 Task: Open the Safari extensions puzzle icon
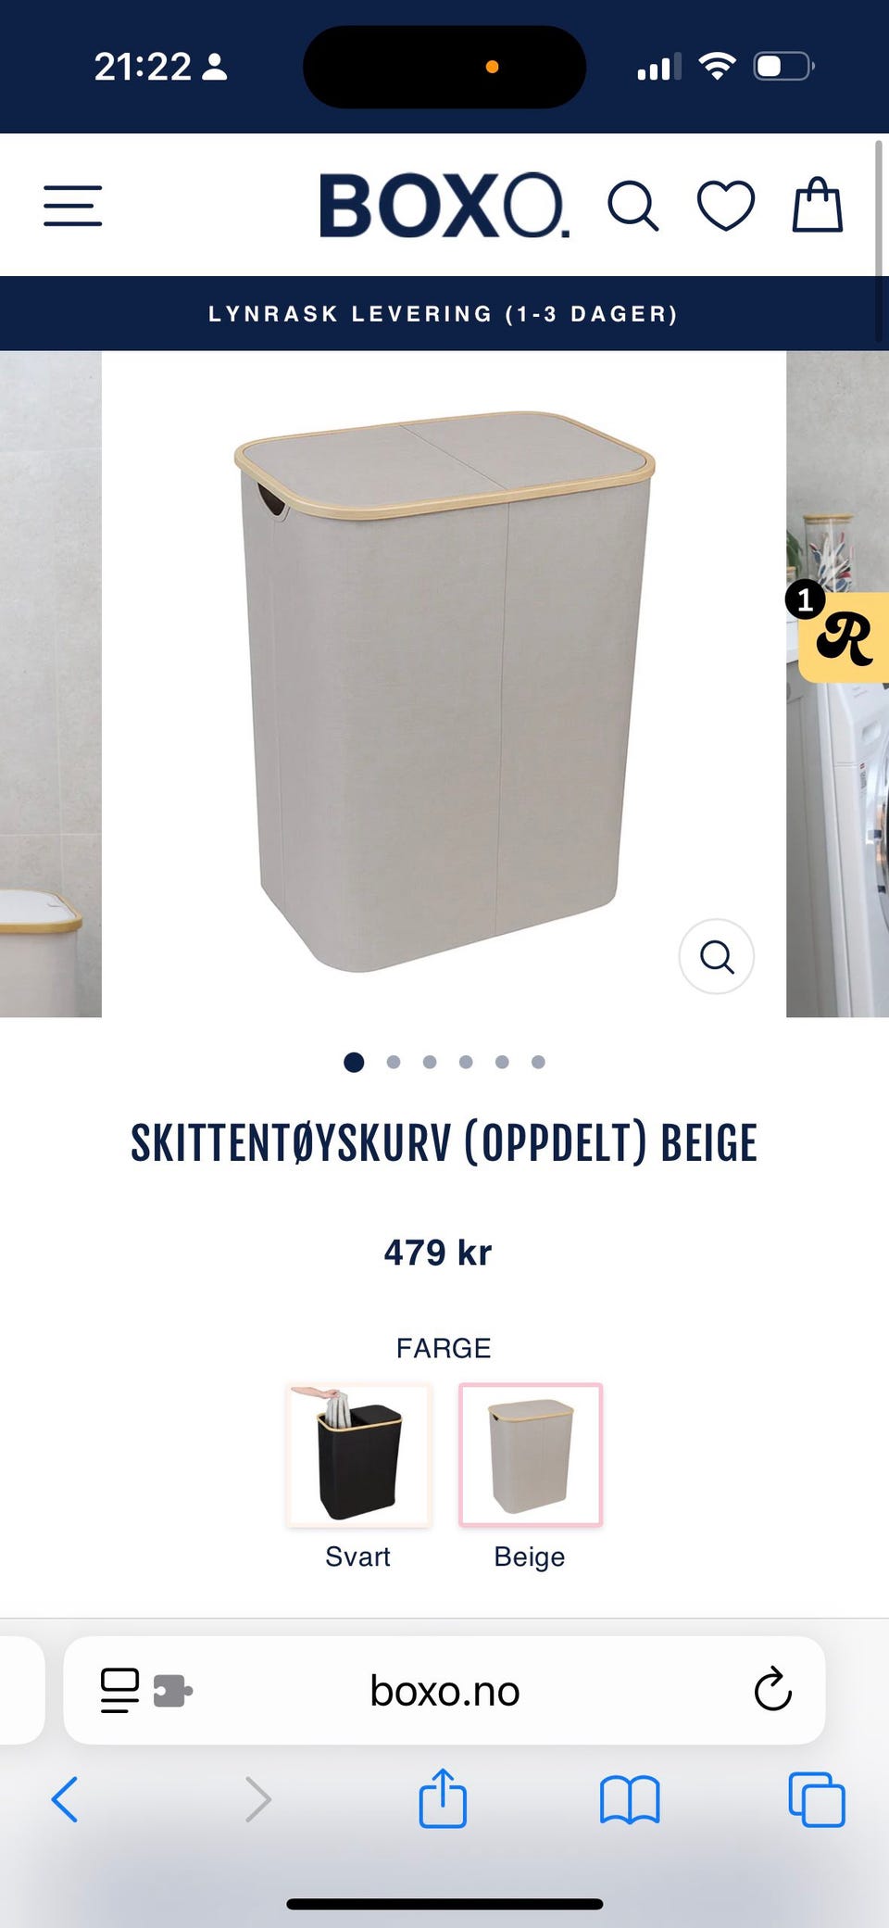pos(172,1691)
